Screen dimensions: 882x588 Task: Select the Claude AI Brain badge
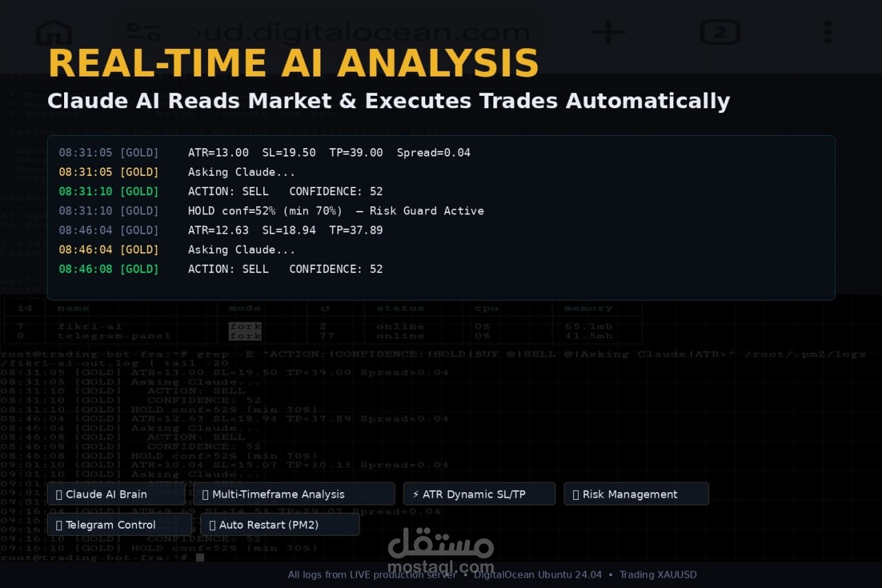tap(116, 494)
